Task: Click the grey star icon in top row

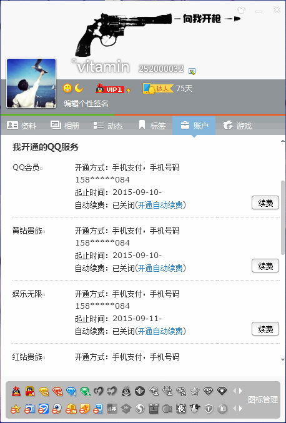Action: [x=195, y=391]
